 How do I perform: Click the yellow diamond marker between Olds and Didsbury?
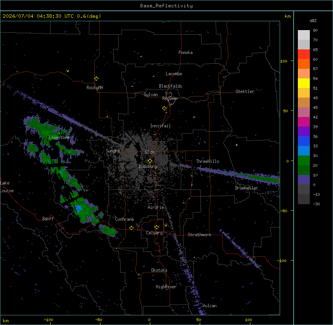(150, 161)
